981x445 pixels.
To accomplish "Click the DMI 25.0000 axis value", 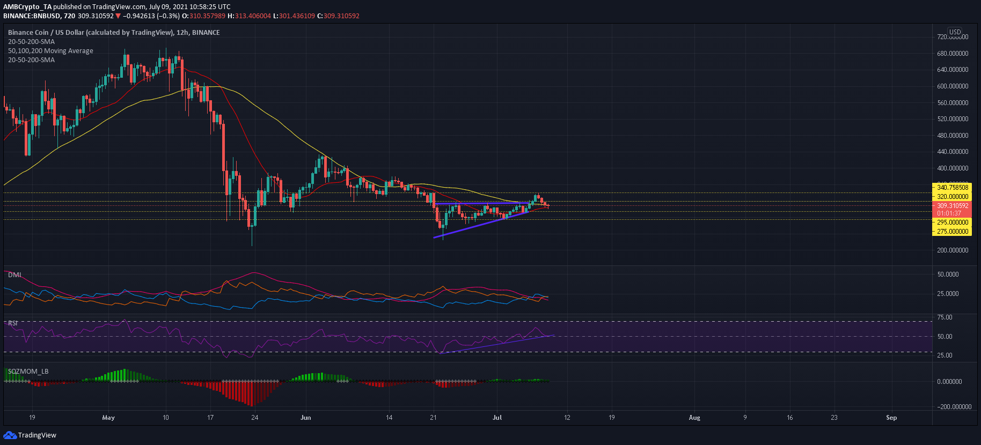I will coord(948,294).
